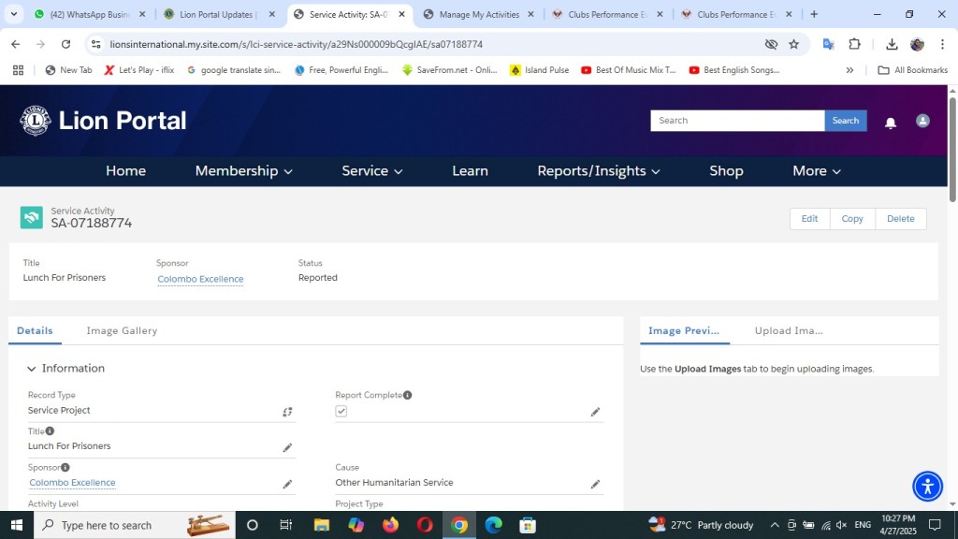Switch to the Image Gallery tab
This screenshot has height=539, width=958.
click(x=122, y=330)
